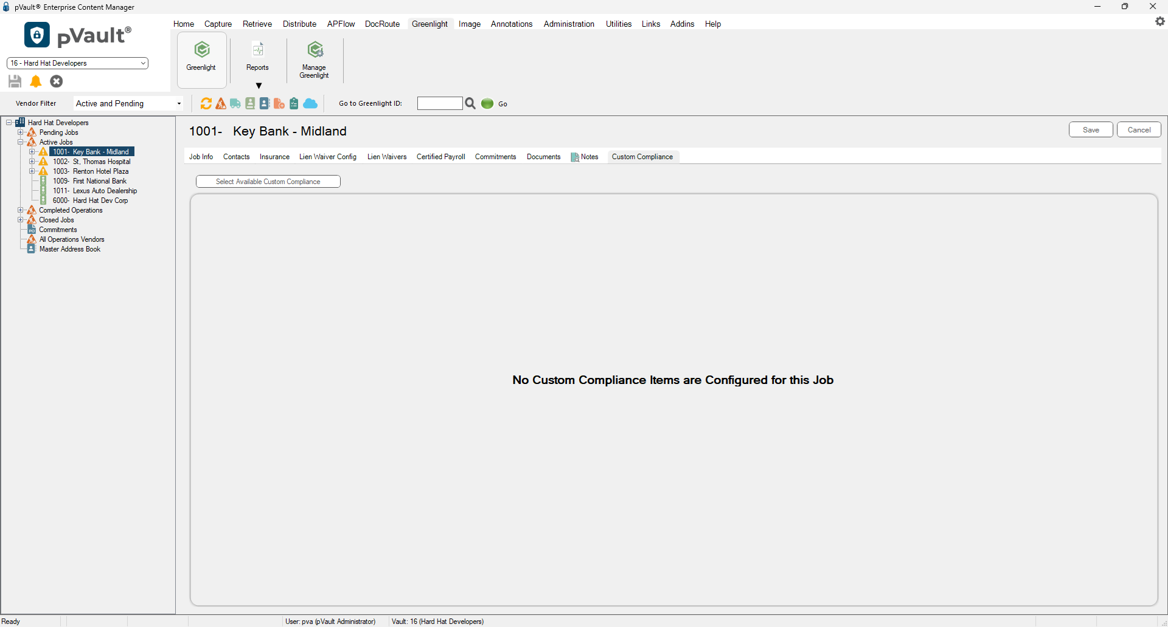Click the Save button
This screenshot has height=627, width=1168.
click(x=1091, y=129)
